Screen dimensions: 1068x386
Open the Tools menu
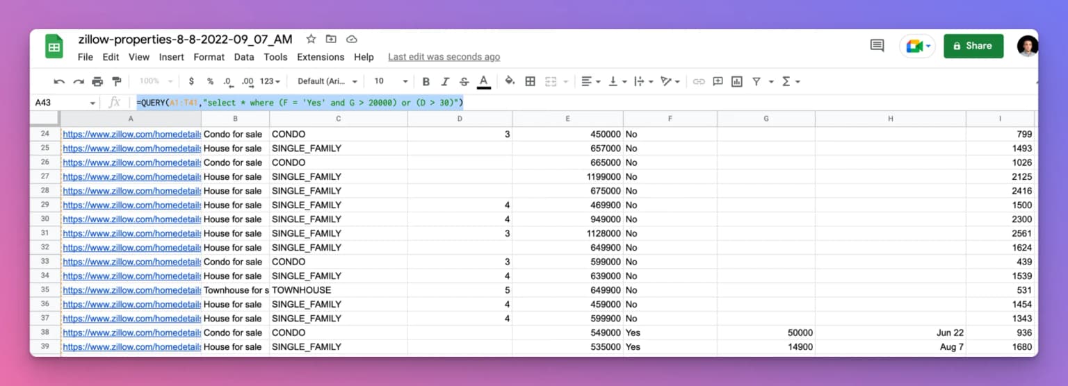(275, 57)
